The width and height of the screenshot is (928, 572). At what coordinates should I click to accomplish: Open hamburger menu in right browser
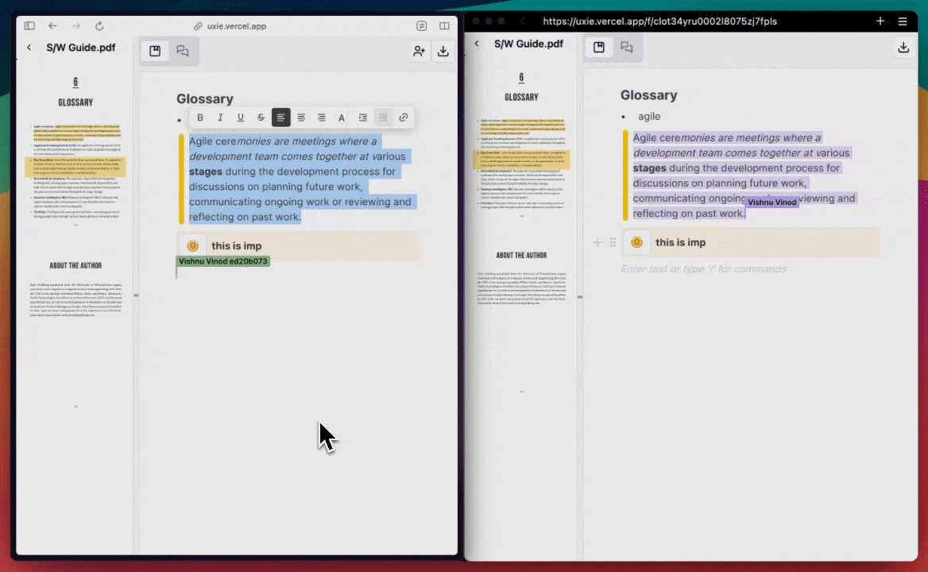click(x=903, y=21)
